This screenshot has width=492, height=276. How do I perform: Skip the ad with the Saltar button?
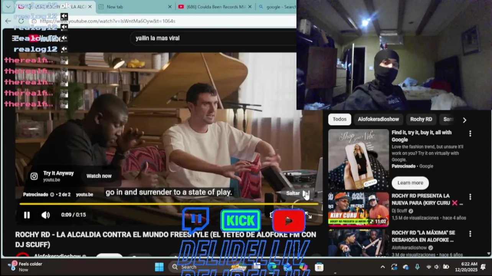(x=297, y=193)
